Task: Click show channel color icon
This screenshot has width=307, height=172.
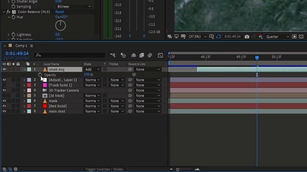Action: click(x=260, y=37)
